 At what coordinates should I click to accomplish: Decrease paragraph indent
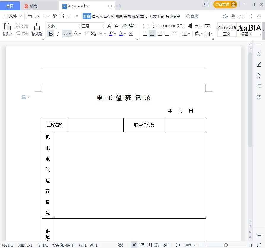pos(165,26)
